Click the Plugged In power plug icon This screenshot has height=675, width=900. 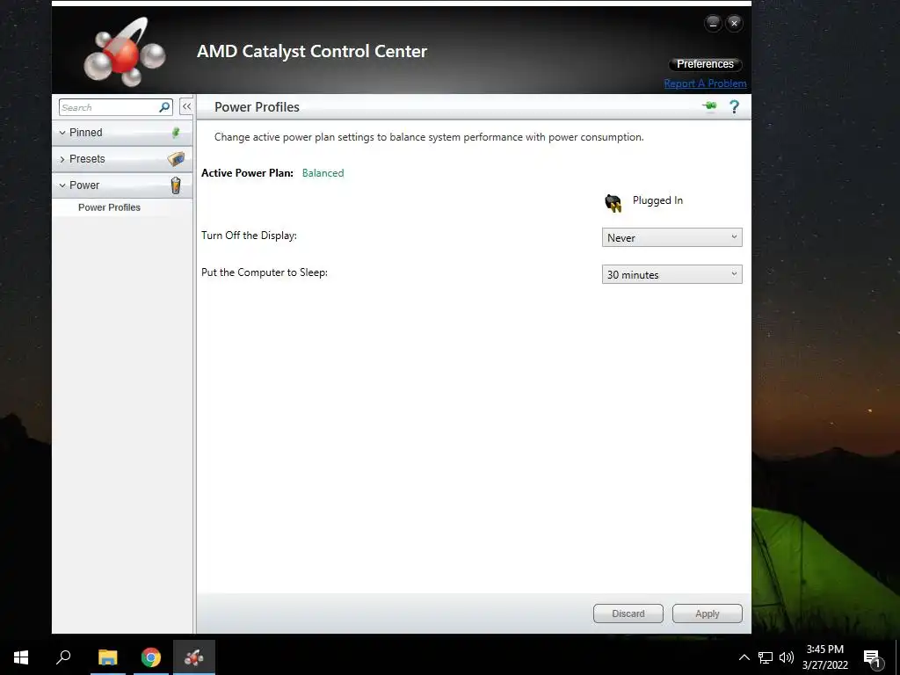[x=613, y=202]
